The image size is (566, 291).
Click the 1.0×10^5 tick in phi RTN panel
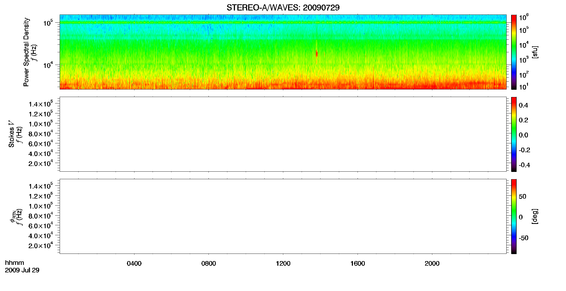click(41, 206)
